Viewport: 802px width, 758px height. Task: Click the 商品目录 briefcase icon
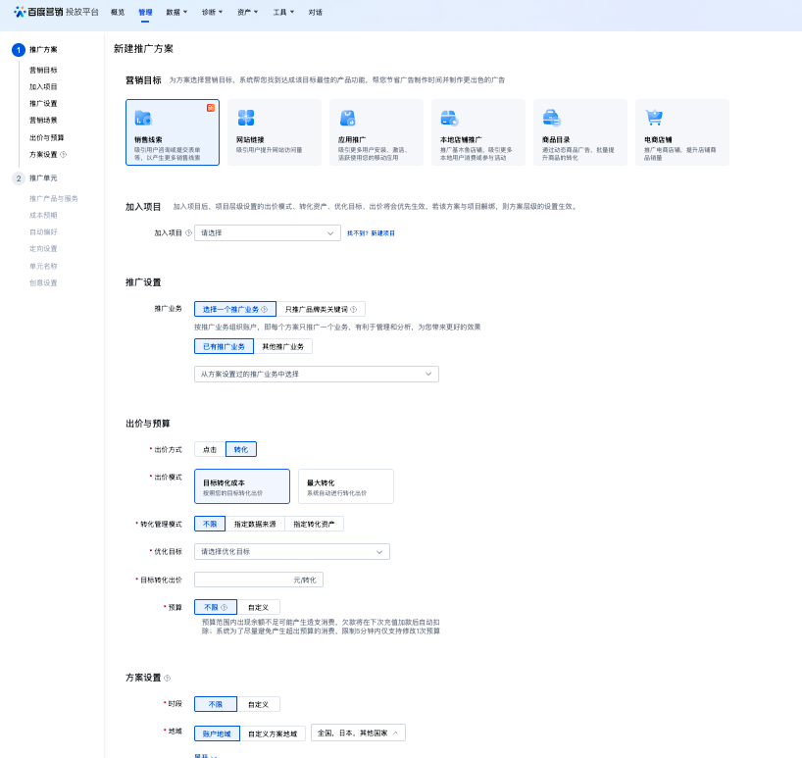click(x=552, y=119)
